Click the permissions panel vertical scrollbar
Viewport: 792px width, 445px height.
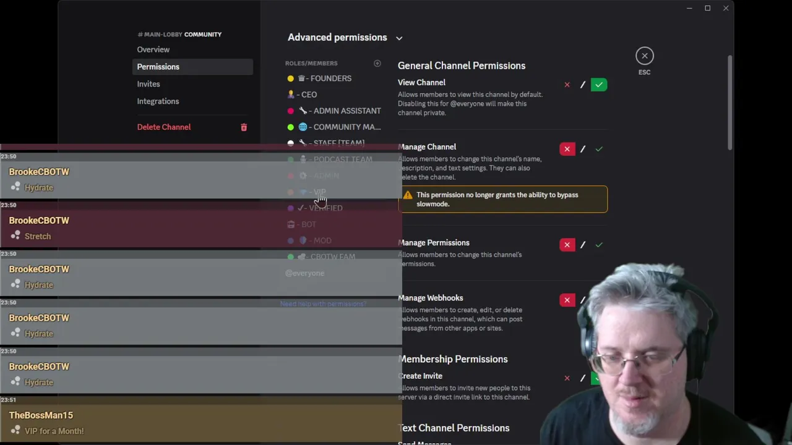point(730,102)
